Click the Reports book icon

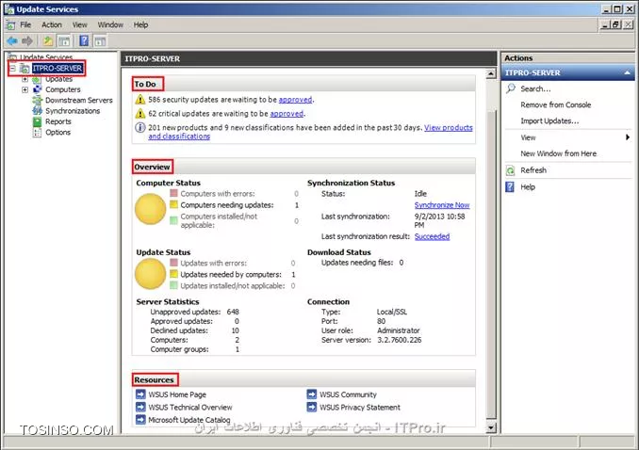37,121
